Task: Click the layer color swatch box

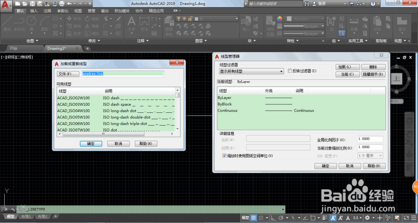Action: pos(196,19)
